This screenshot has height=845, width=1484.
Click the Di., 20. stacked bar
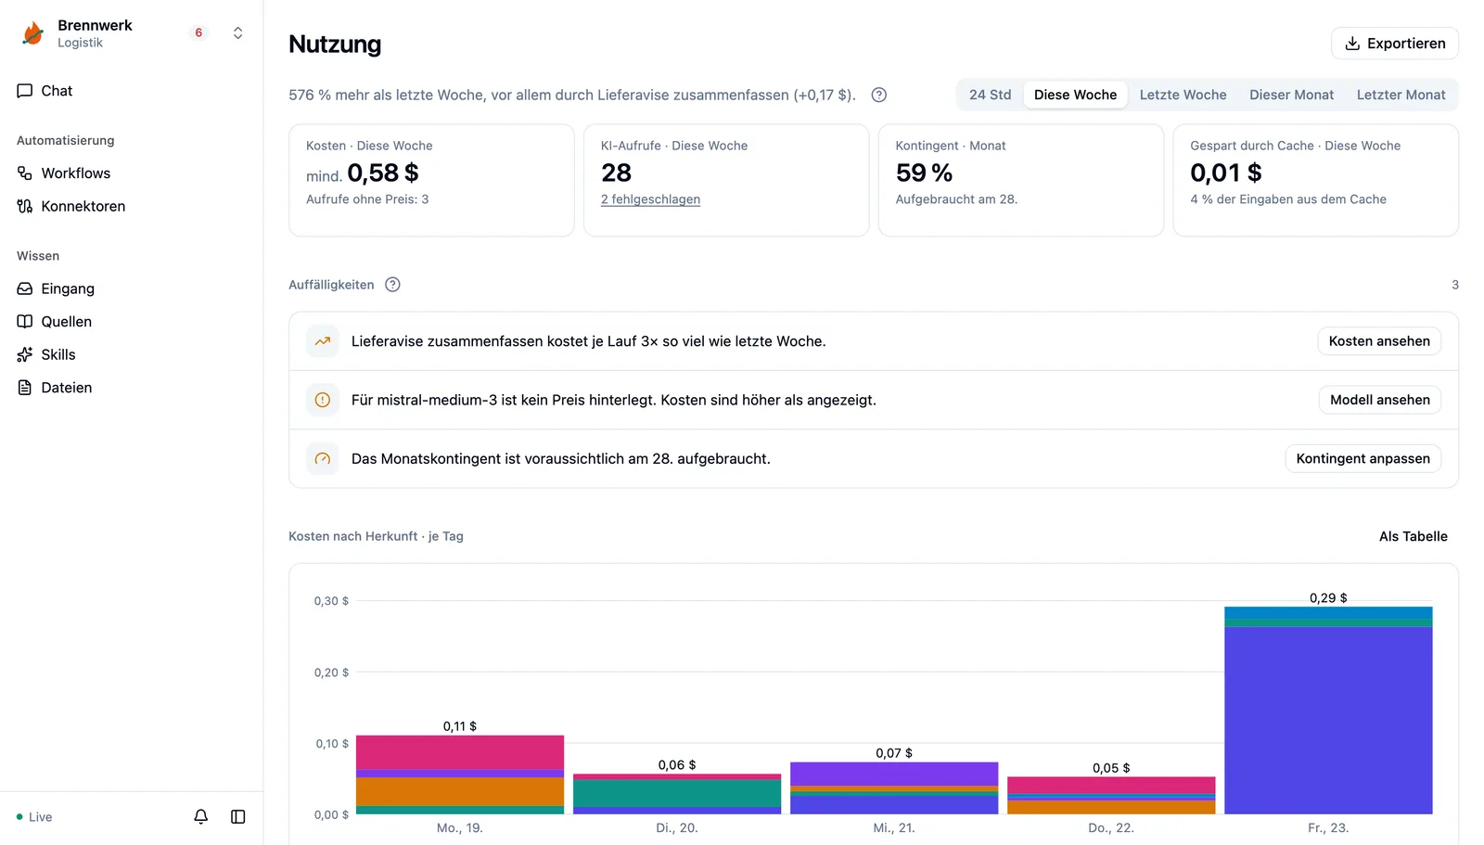[x=677, y=794]
